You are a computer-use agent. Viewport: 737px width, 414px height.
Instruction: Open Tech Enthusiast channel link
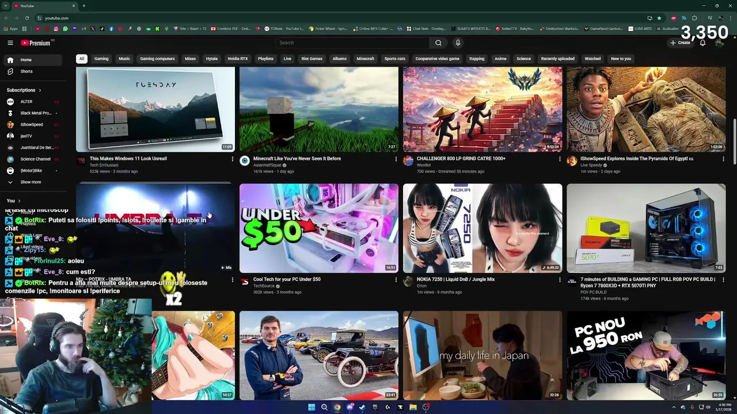[104, 165]
